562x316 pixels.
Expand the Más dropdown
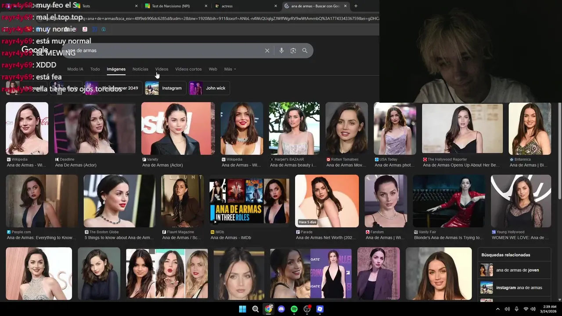tap(230, 69)
